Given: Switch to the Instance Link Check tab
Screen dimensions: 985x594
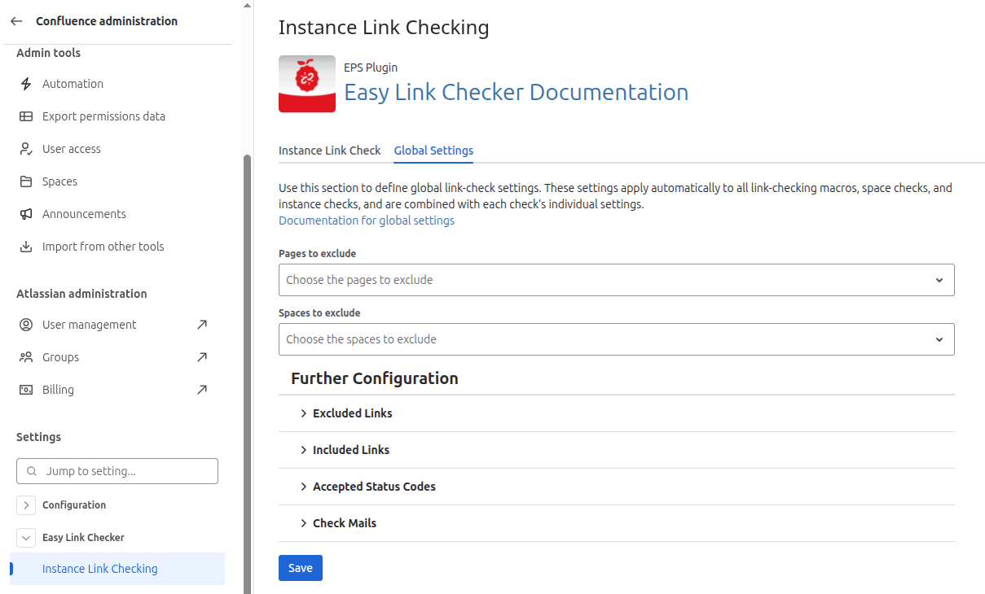Looking at the screenshot, I should [329, 151].
